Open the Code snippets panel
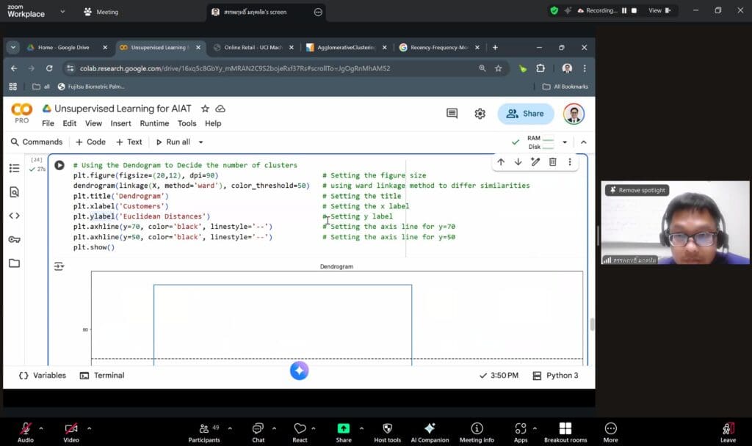The image size is (752, 446). 14,216
